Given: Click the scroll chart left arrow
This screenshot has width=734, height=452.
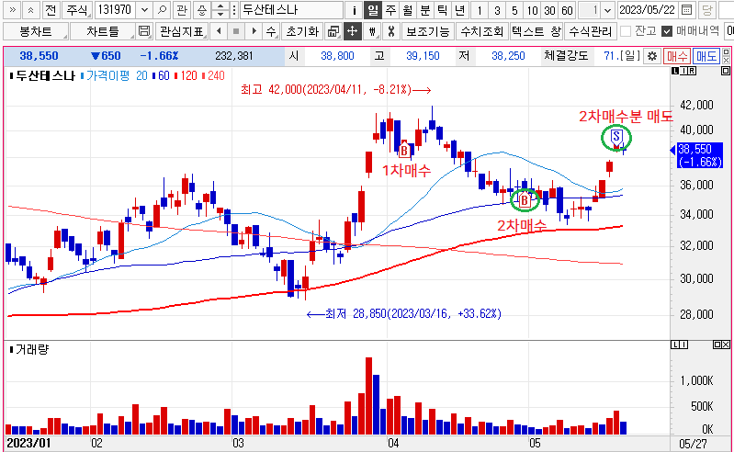Looking at the screenshot, I should click(219, 31).
